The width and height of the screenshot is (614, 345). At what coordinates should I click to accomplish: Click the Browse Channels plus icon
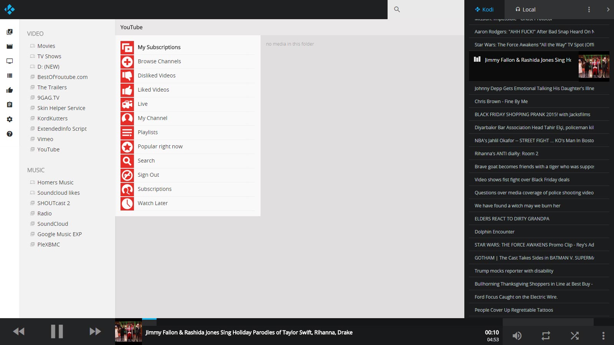pos(127,61)
